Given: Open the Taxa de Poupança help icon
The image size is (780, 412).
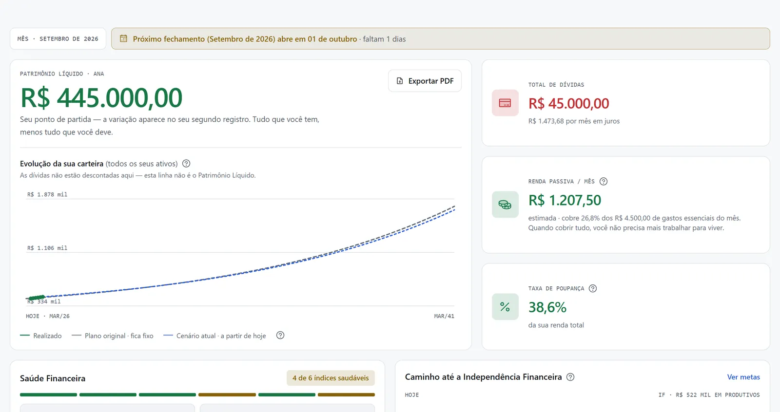Looking at the screenshot, I should tap(593, 288).
